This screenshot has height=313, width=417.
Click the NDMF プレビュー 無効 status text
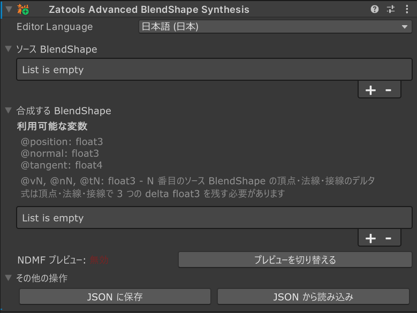pos(99,260)
